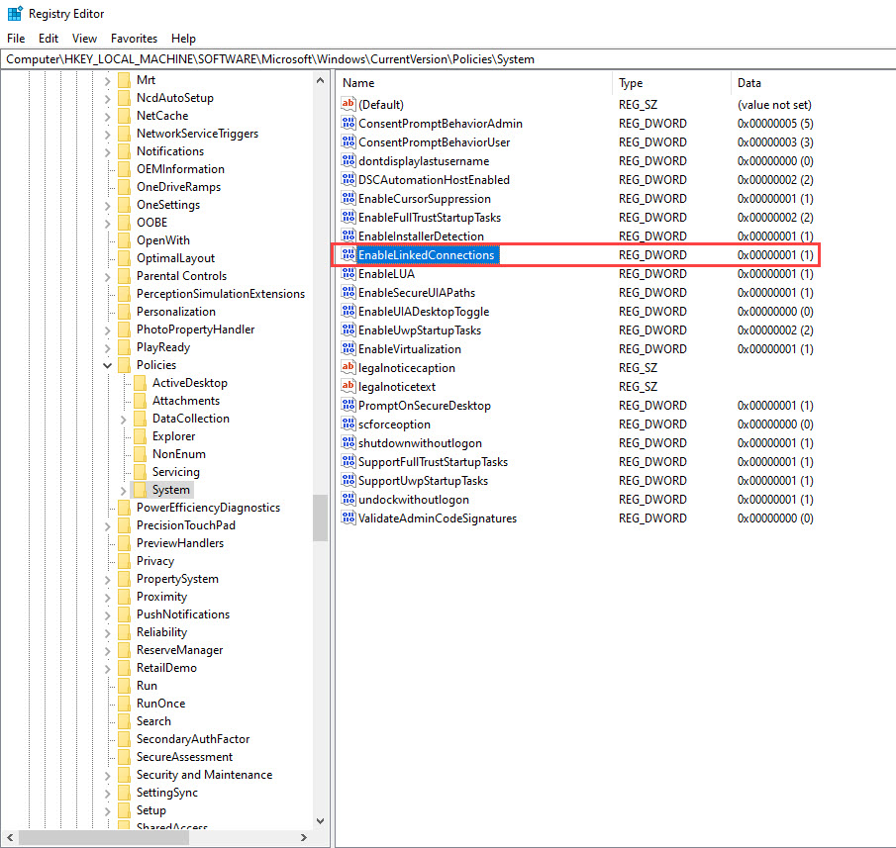The width and height of the screenshot is (896, 848).
Task: Expand the Security and Maintenance key
Action: [108, 775]
